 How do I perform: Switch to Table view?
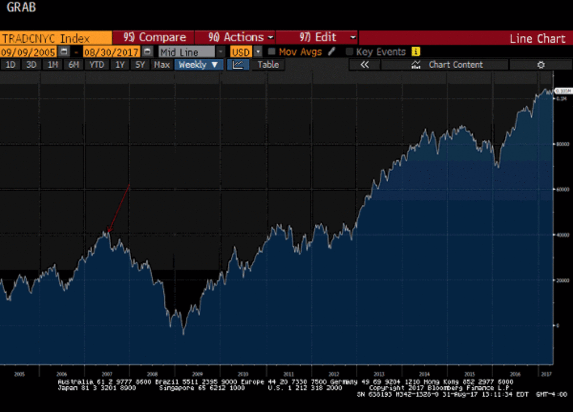coord(268,65)
